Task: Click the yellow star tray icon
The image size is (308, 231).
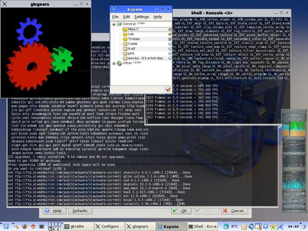Action: [273, 227]
